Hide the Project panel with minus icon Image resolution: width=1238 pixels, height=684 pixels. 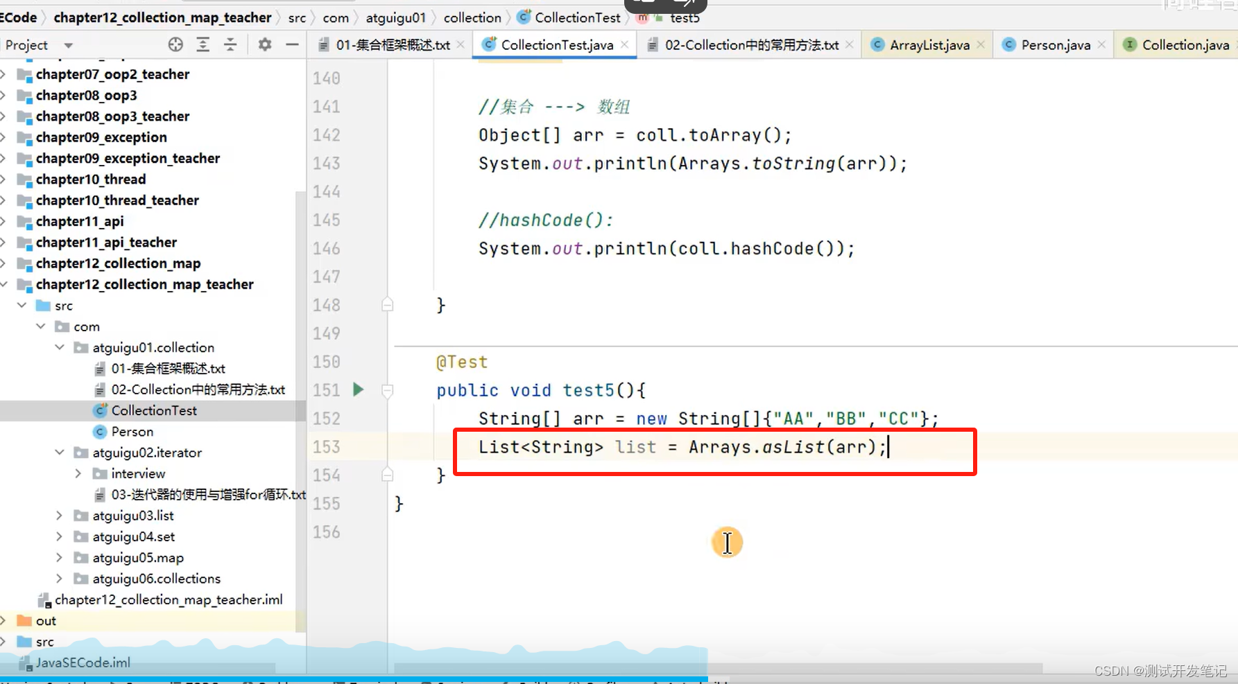pyautogui.click(x=293, y=45)
